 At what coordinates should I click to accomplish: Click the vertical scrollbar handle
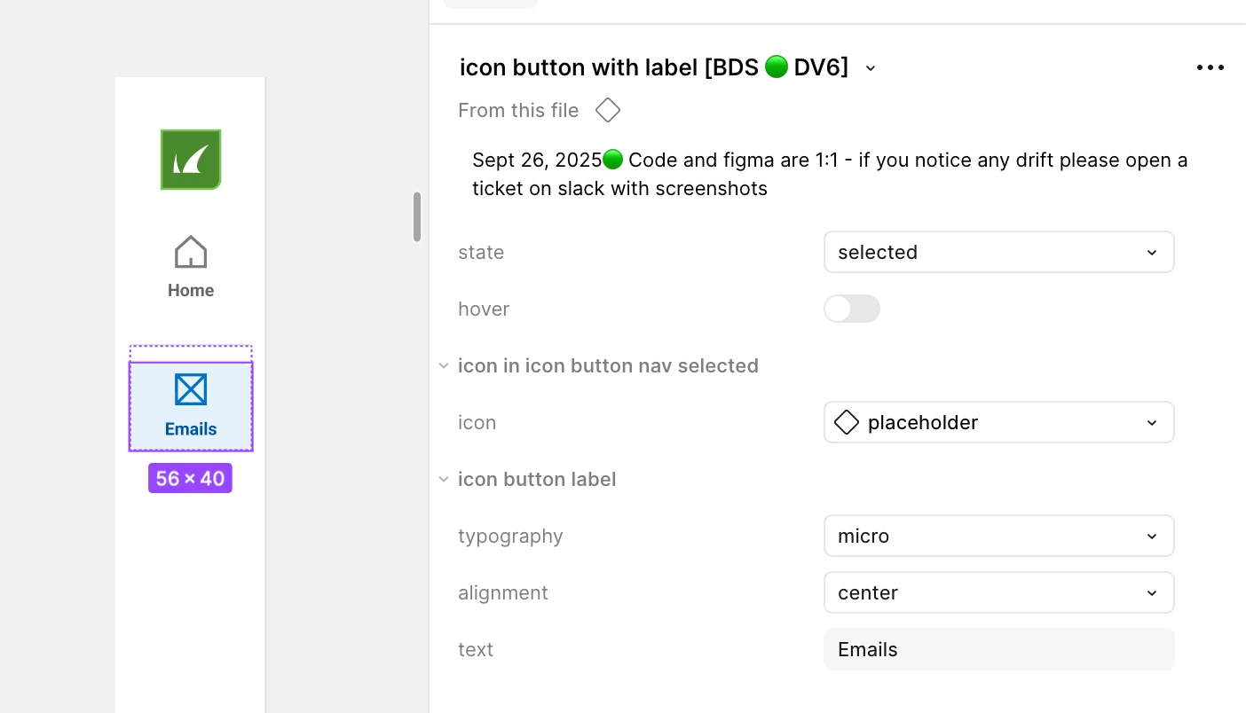(x=417, y=217)
